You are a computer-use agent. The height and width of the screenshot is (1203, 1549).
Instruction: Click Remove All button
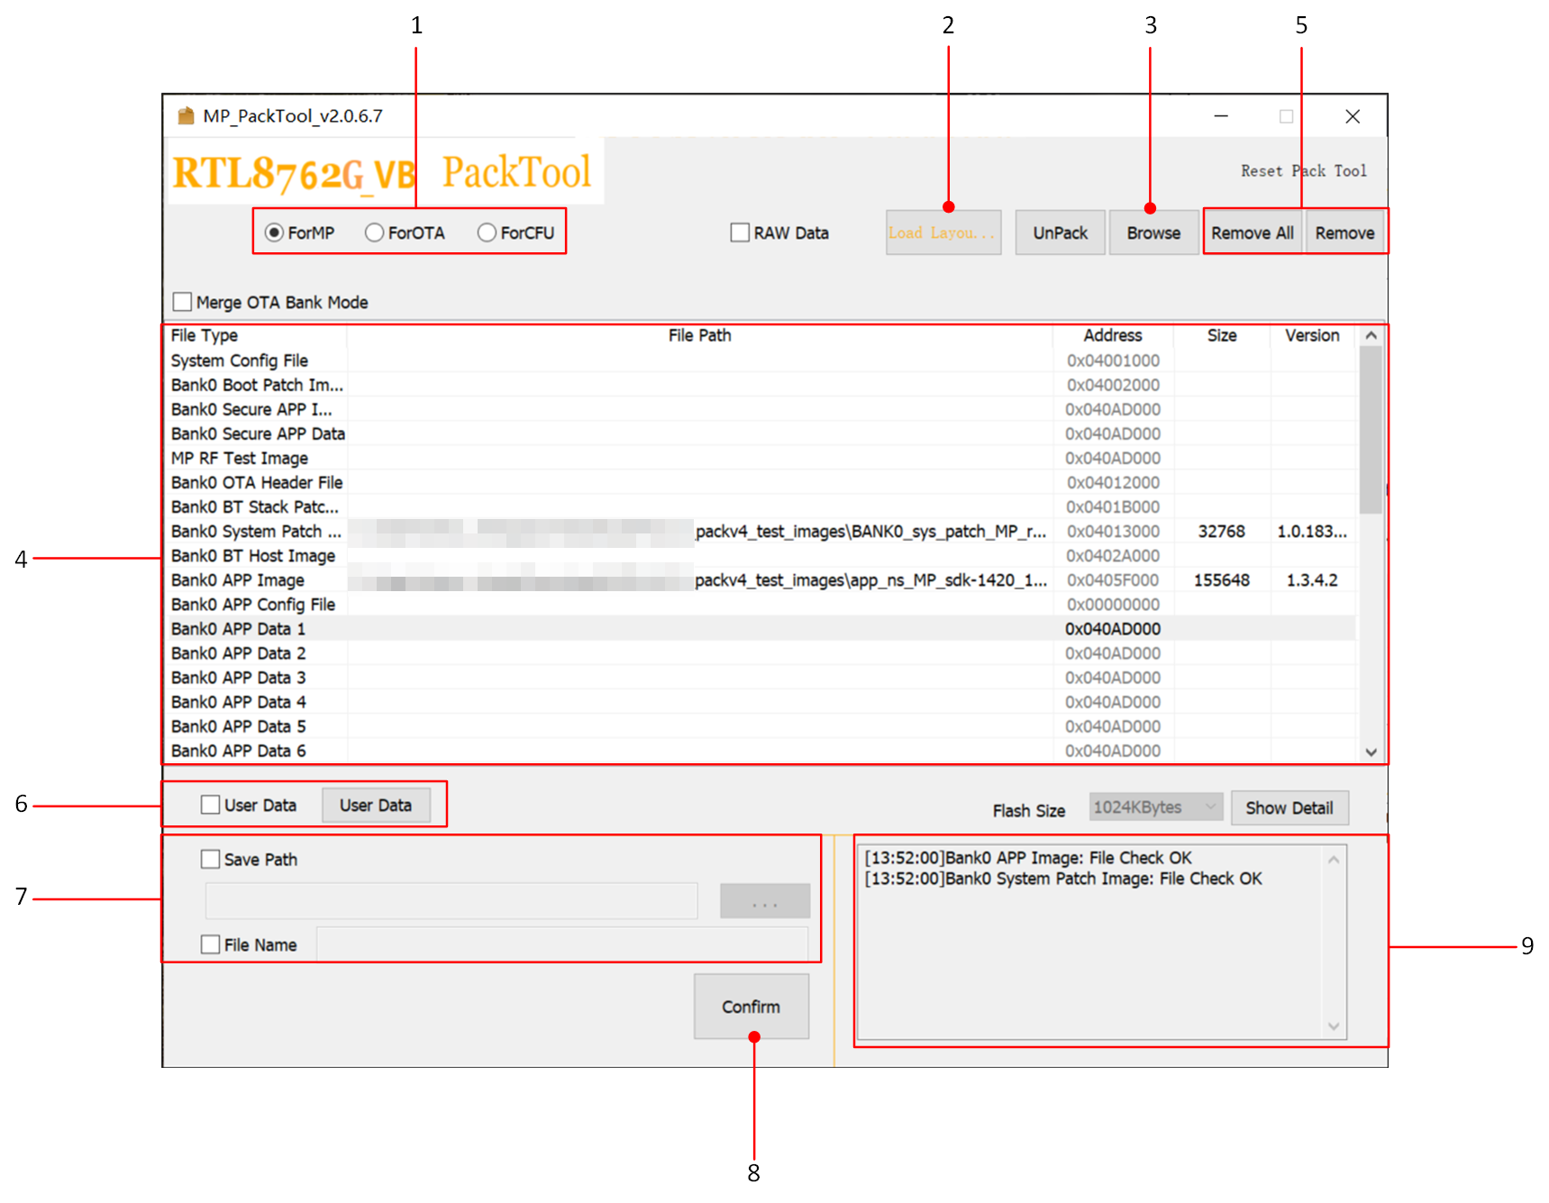pos(1252,233)
